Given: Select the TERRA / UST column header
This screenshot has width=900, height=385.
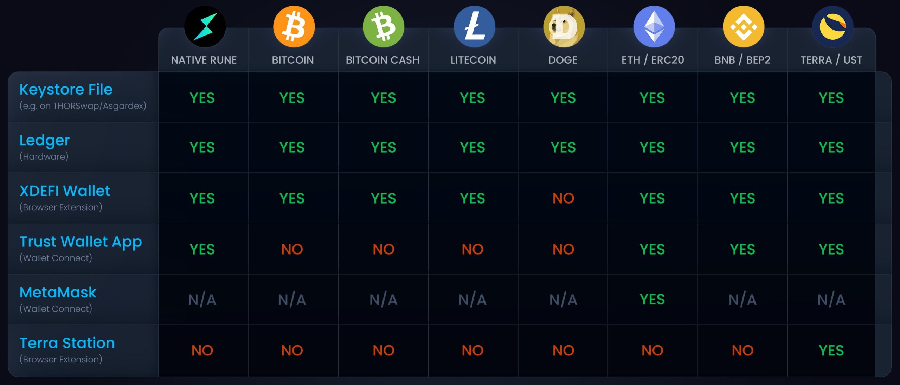Looking at the screenshot, I should click(x=831, y=60).
